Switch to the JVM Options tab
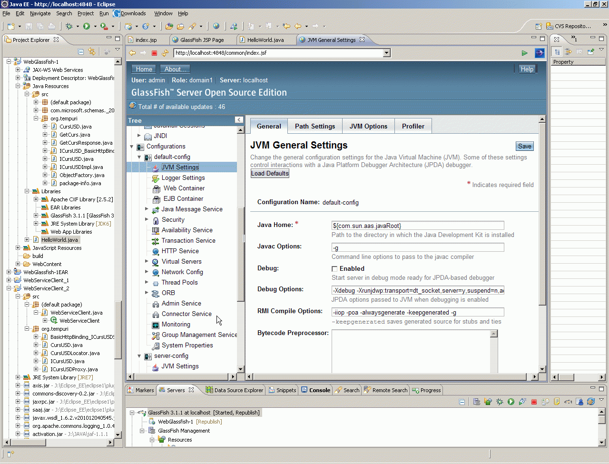609x464 pixels. [368, 126]
